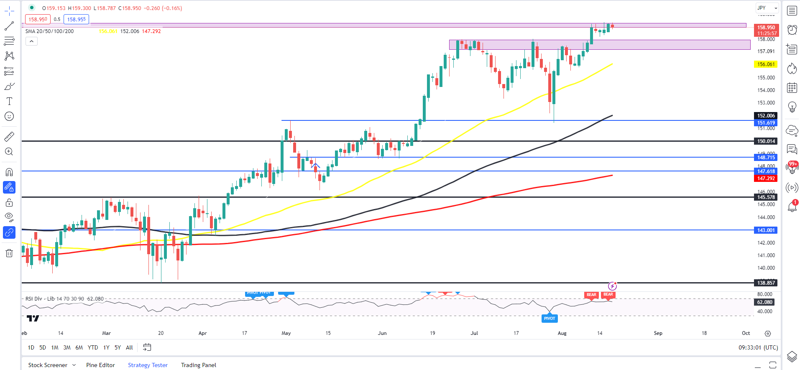
Task: Open the chart scale settings gear
Action: 767,334
